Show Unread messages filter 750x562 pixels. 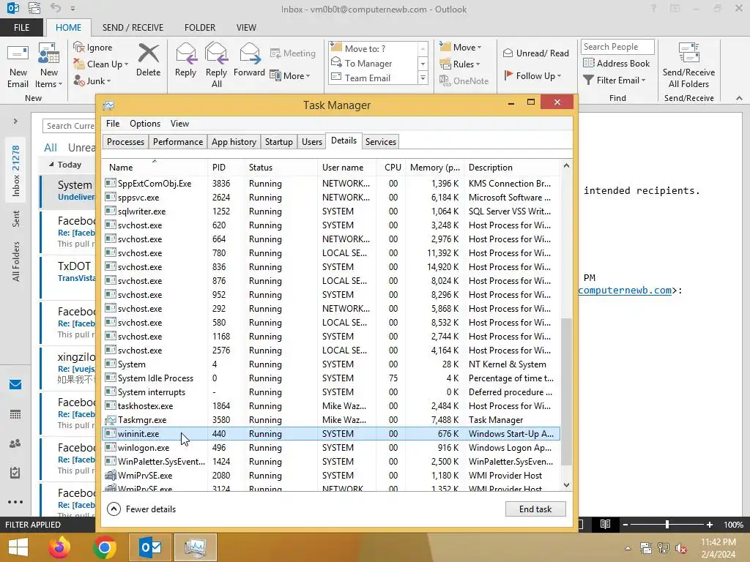81,148
